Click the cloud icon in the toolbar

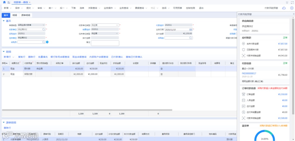coord(284,8)
